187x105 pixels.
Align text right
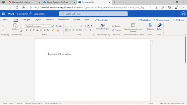(x=73, y=30)
